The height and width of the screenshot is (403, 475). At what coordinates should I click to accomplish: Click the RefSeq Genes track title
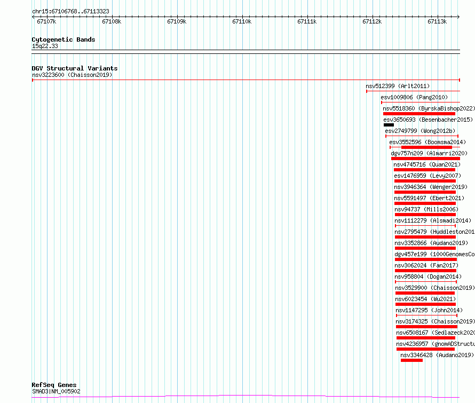click(54, 385)
